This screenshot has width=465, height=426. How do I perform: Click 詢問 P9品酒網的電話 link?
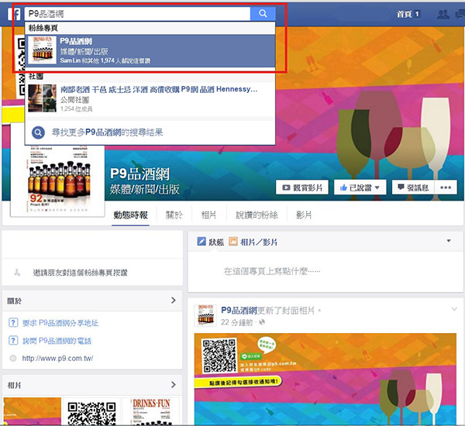coord(57,341)
